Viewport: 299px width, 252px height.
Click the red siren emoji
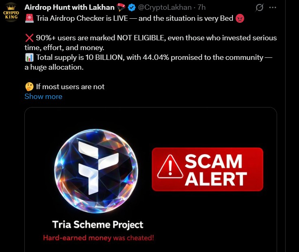pos(29,18)
